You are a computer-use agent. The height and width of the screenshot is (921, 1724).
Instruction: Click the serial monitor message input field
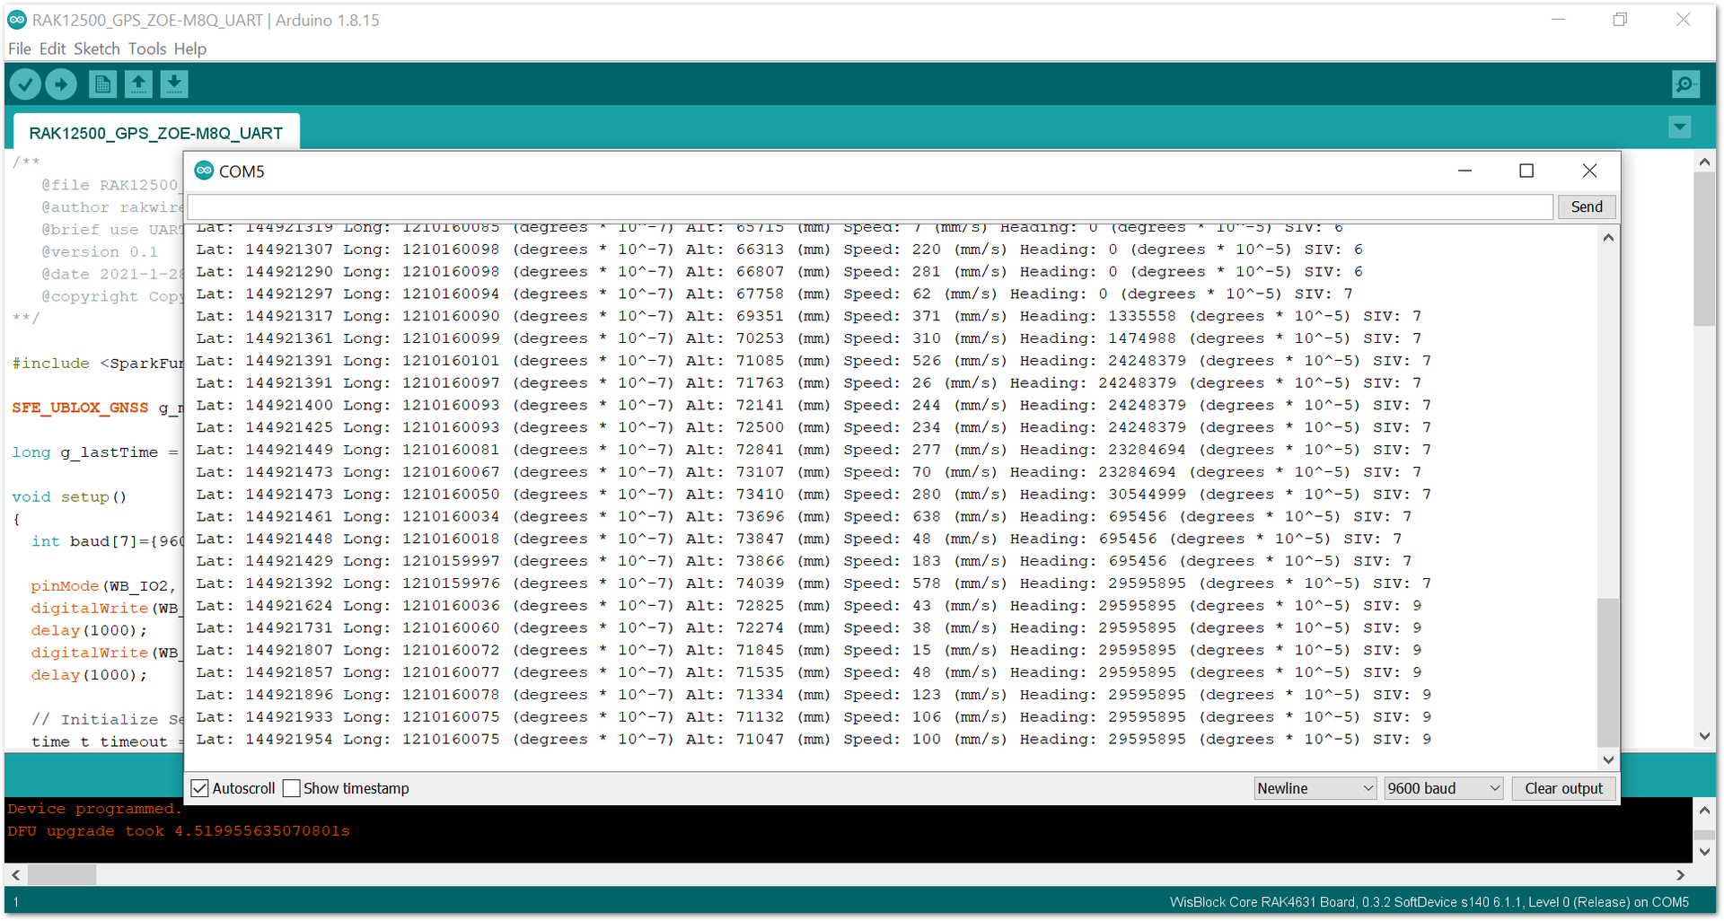tap(870, 206)
